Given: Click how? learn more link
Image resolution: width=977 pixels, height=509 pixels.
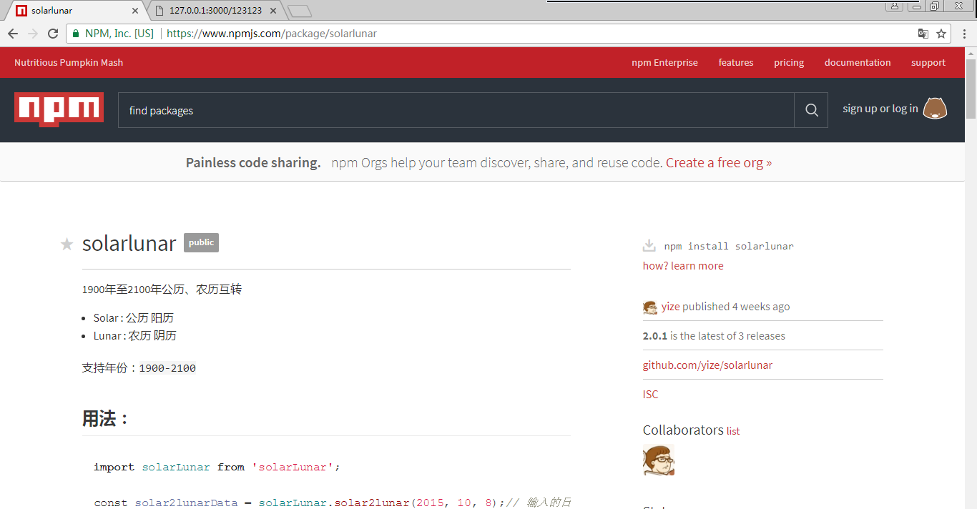Looking at the screenshot, I should point(683,266).
